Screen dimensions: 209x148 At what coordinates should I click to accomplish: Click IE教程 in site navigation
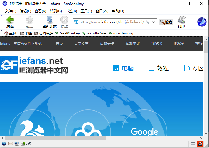[x=178, y=43]
